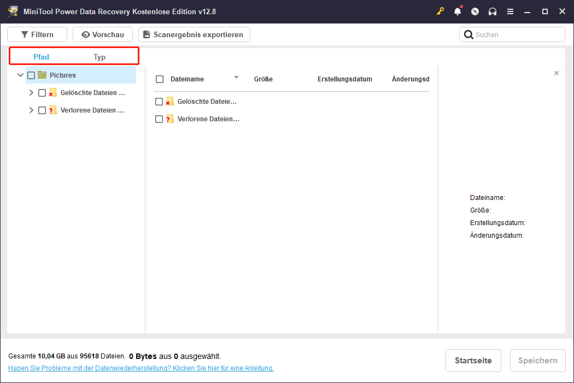Click the Startseite button
574x383 pixels.
pos(473,361)
